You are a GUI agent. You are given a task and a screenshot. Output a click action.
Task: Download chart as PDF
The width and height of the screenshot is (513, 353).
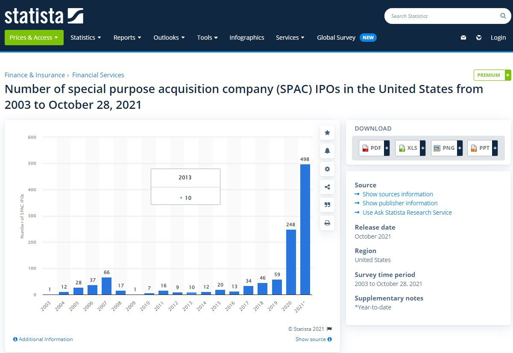pos(374,148)
